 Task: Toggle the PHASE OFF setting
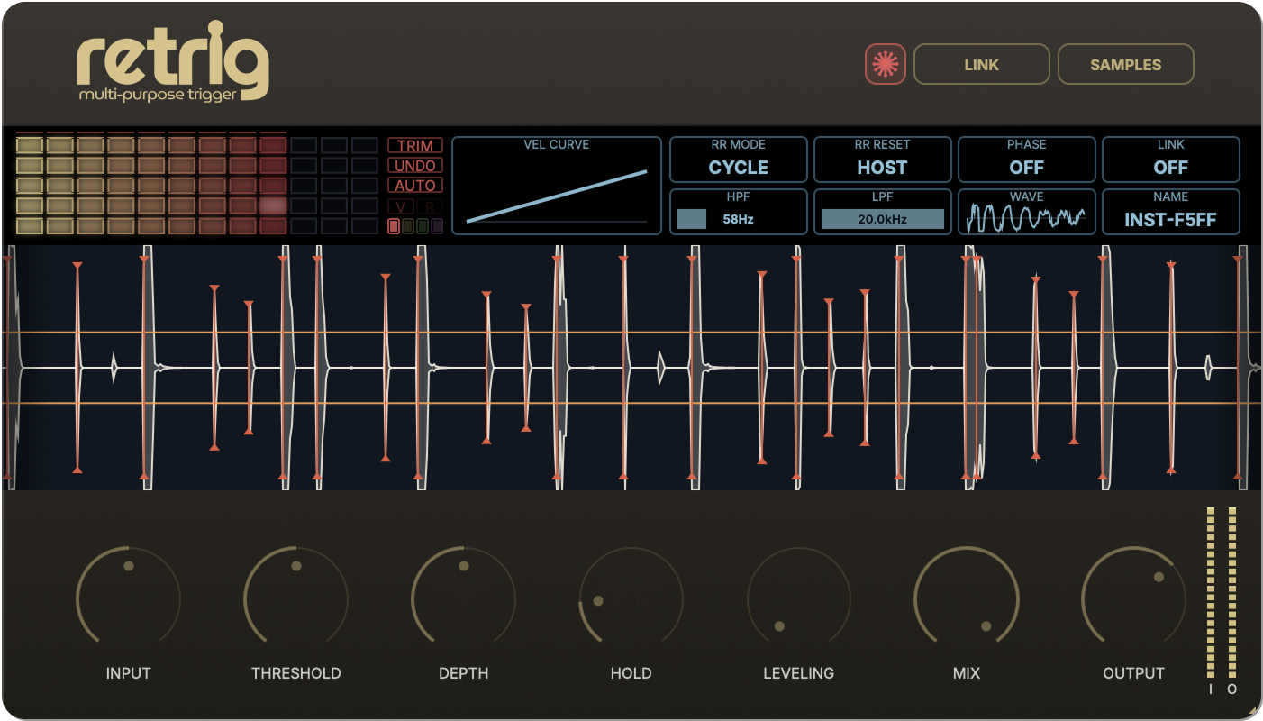[1026, 160]
